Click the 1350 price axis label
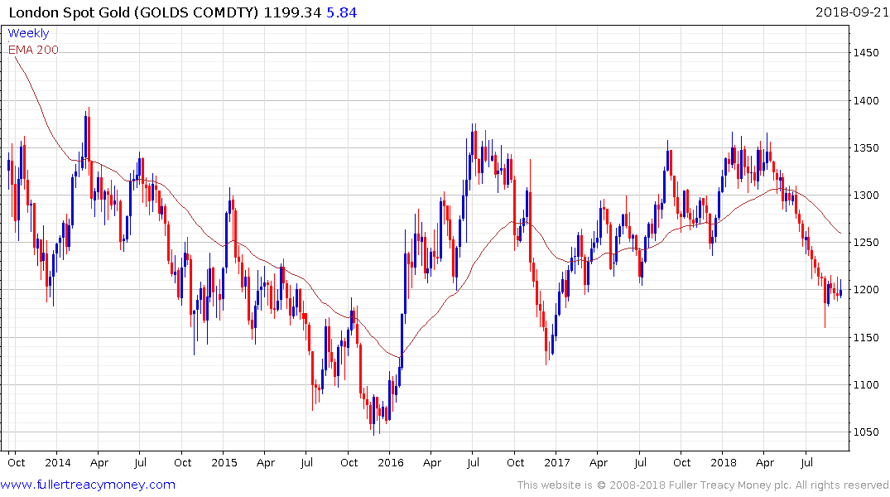890x497 pixels. click(x=866, y=147)
